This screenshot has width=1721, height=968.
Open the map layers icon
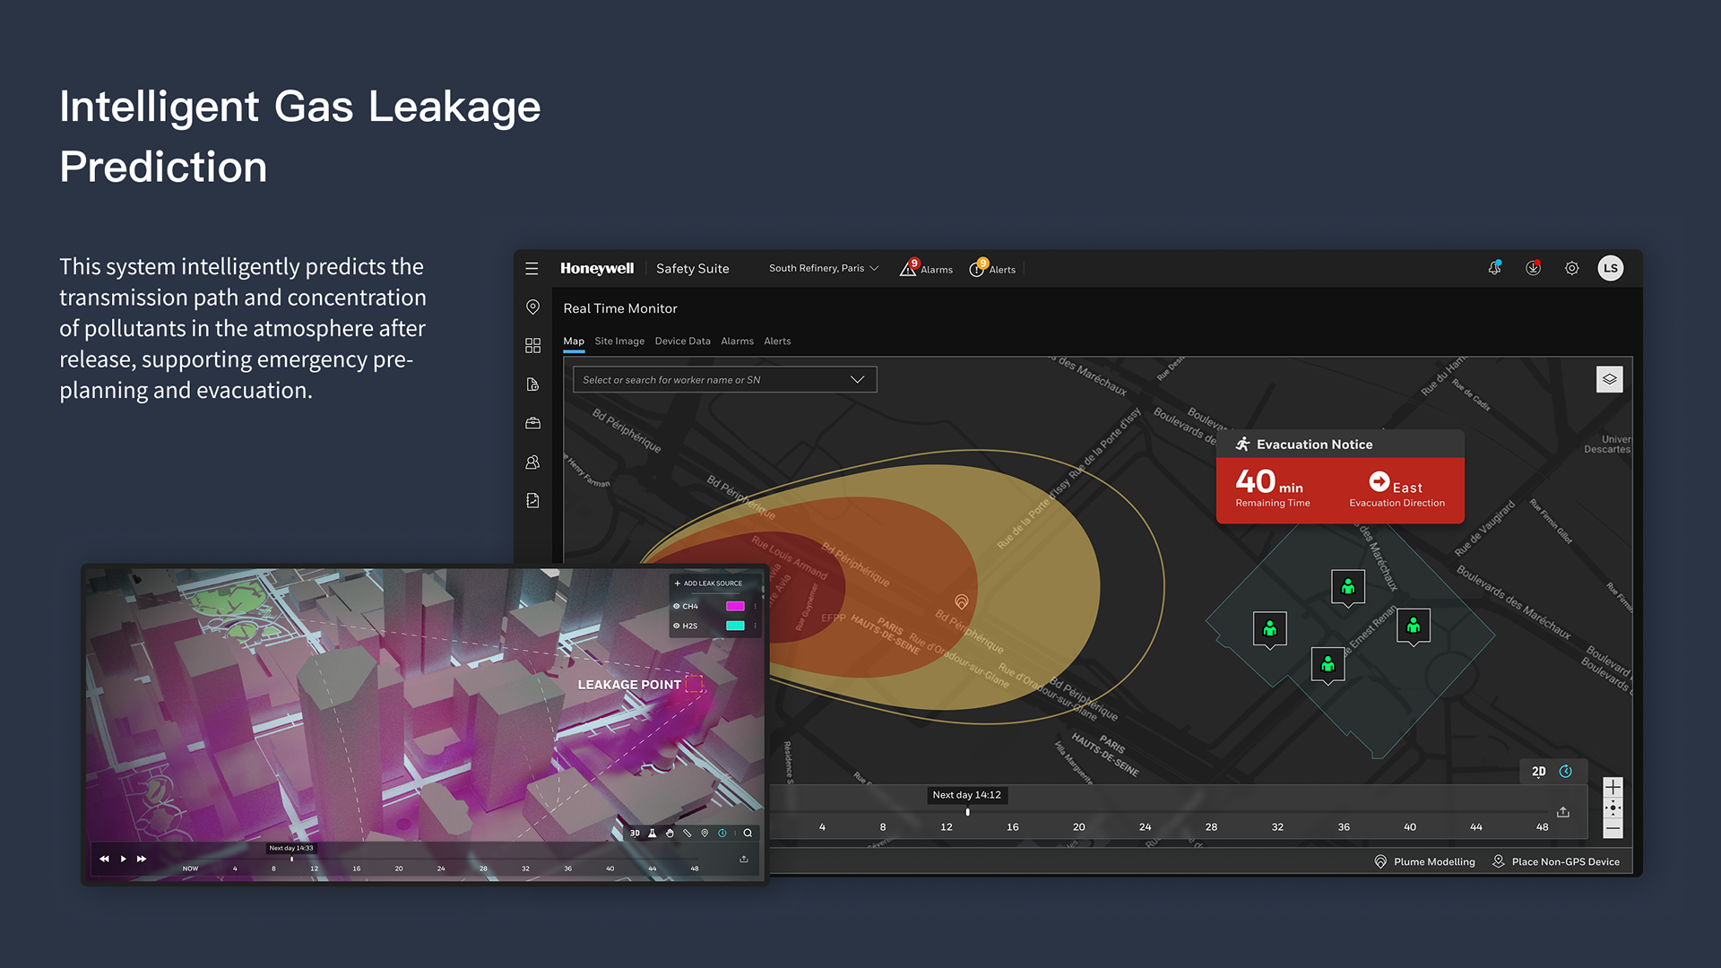click(x=1609, y=380)
